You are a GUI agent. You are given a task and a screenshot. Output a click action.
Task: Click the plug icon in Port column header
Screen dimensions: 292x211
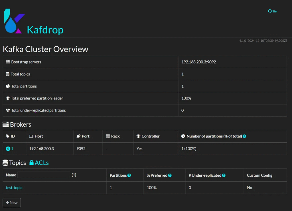pos(78,136)
